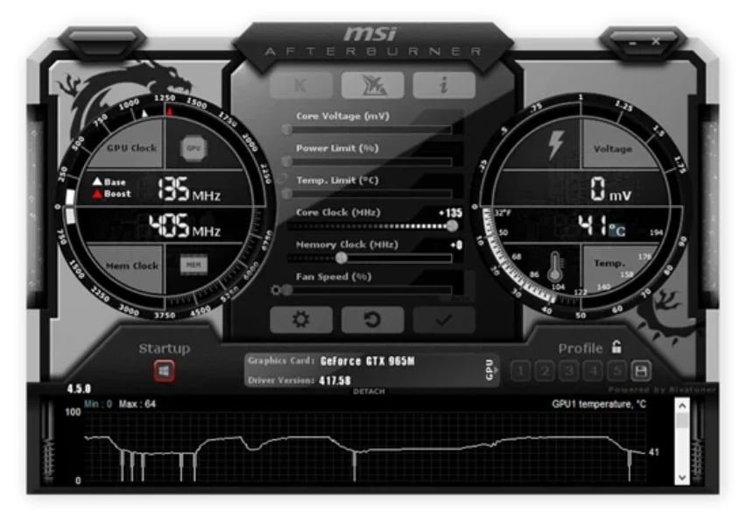Select profile slot 5

pyautogui.click(x=617, y=371)
